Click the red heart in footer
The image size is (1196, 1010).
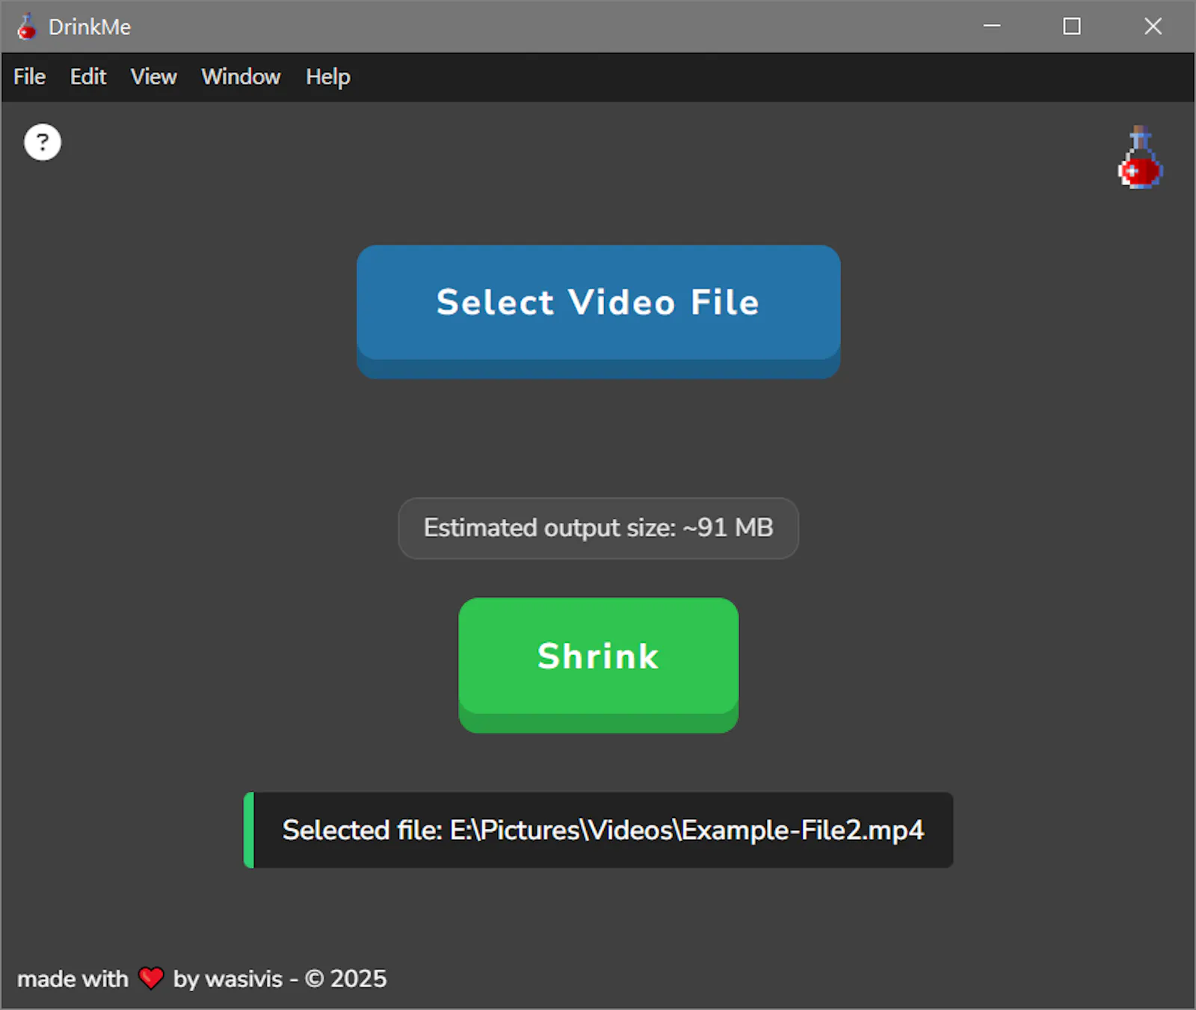[151, 978]
